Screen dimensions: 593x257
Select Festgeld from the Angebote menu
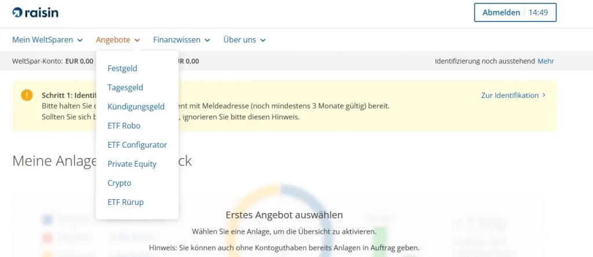tap(122, 68)
